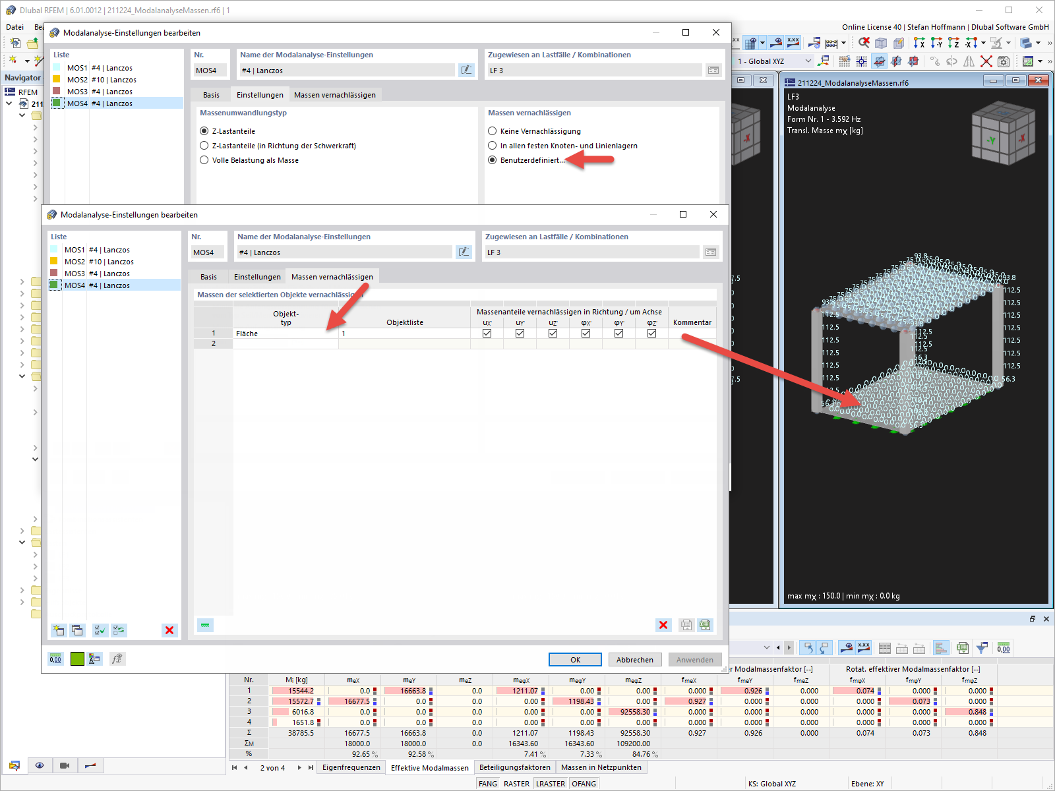This screenshot has width=1055, height=791.
Task: Open the 1 - Global XYZ coordinate dropdown
Action: 808,61
